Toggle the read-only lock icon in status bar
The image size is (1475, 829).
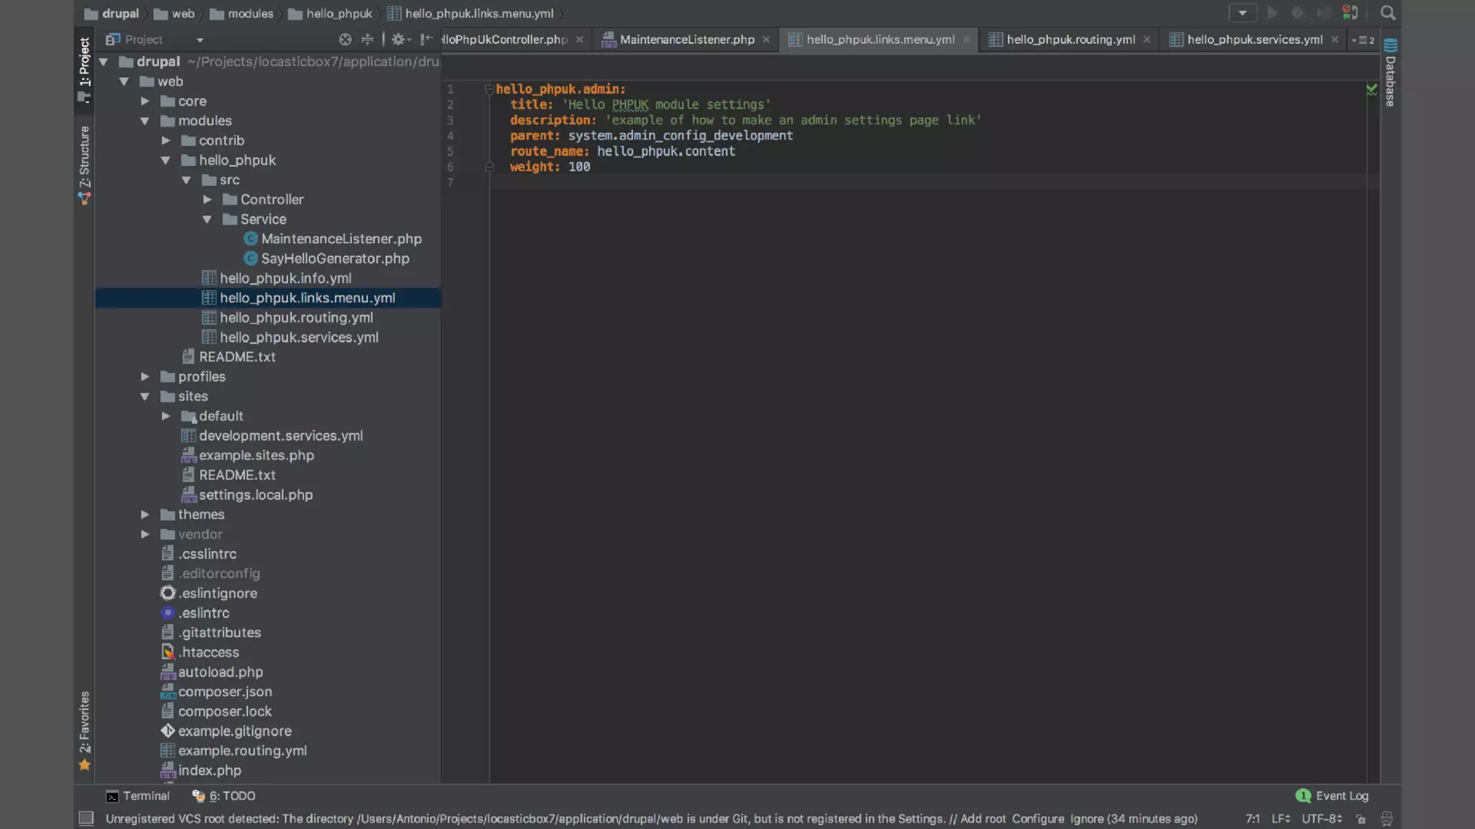[1360, 819]
